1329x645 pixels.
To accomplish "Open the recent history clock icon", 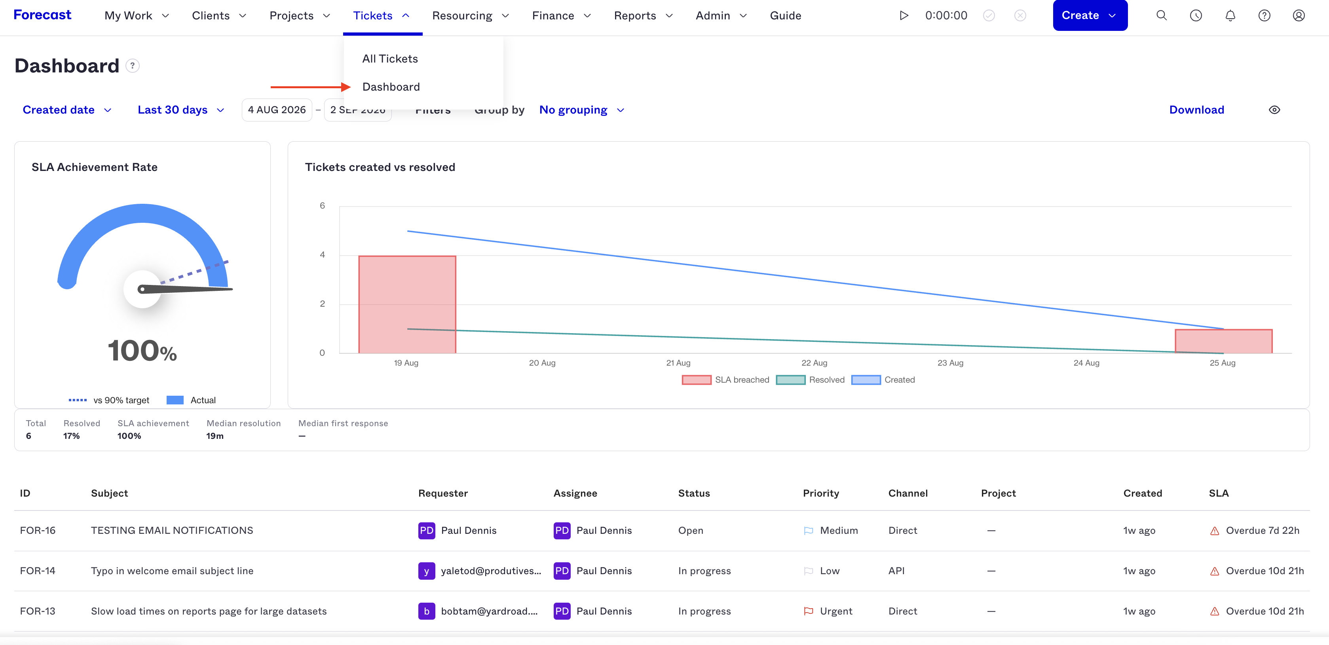I will pyautogui.click(x=1196, y=15).
